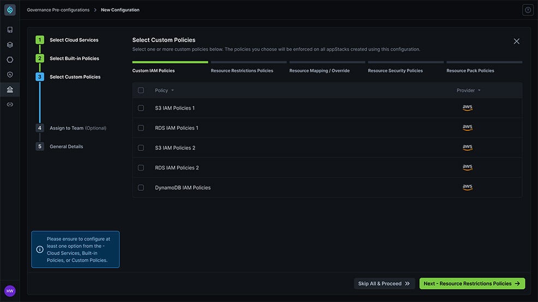Switch to Resource Mapping / Override tab

click(319, 71)
